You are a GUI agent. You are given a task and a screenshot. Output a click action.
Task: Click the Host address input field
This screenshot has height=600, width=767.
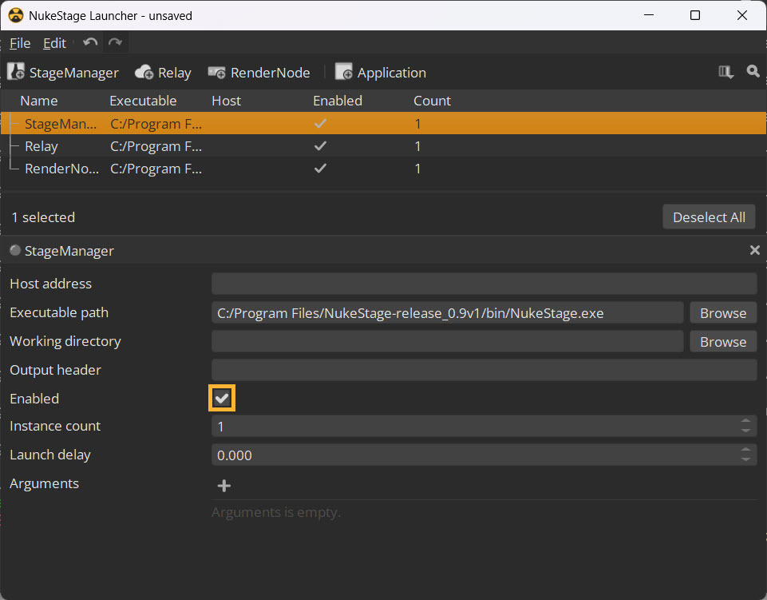tap(484, 284)
